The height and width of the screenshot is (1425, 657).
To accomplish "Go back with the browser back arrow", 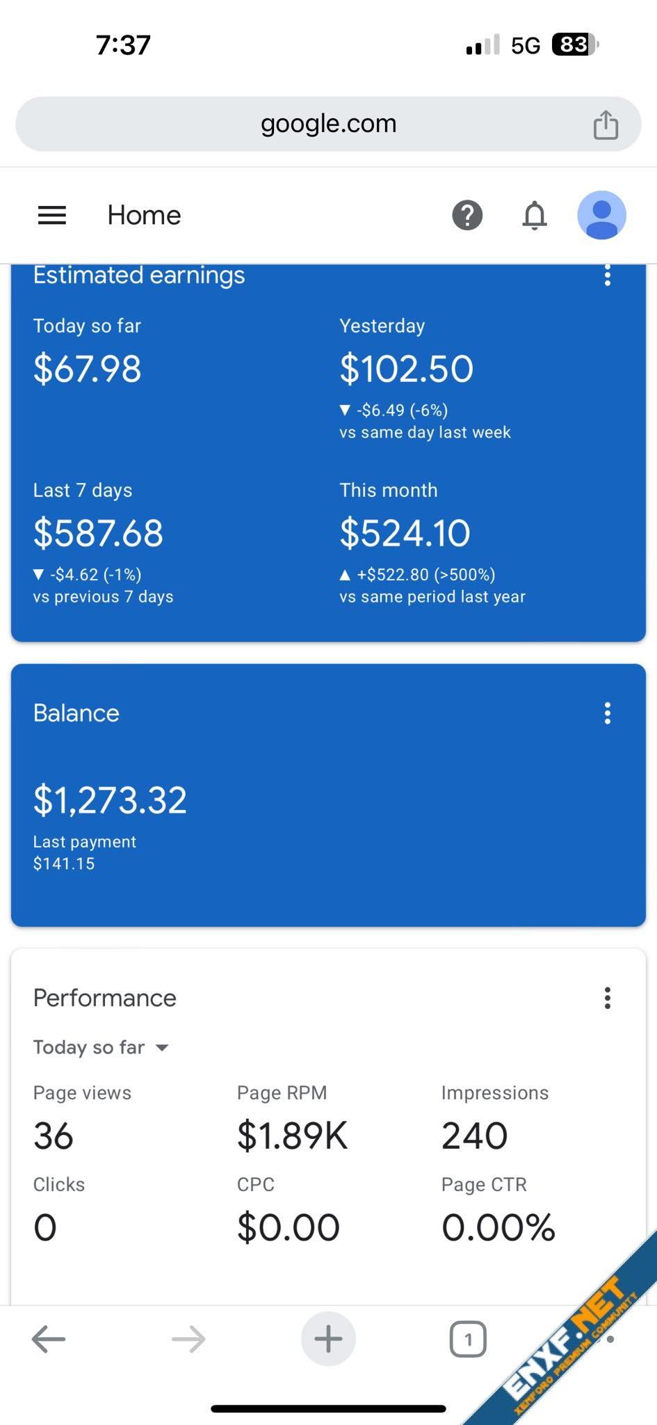I will (49, 1339).
